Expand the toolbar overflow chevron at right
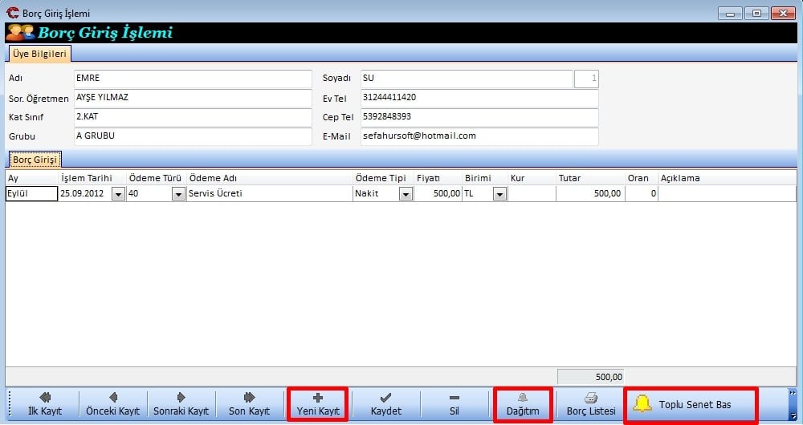This screenshot has width=803, height=425. point(793,393)
